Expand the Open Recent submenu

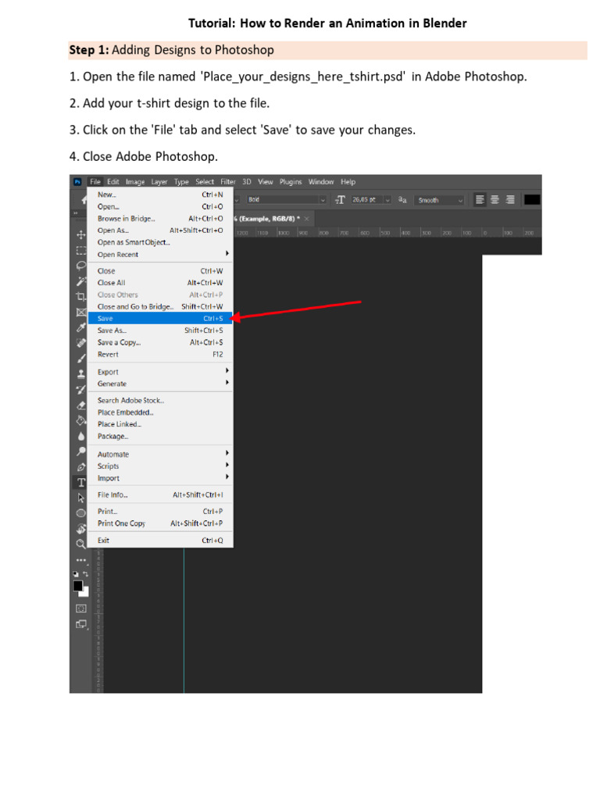pos(160,254)
